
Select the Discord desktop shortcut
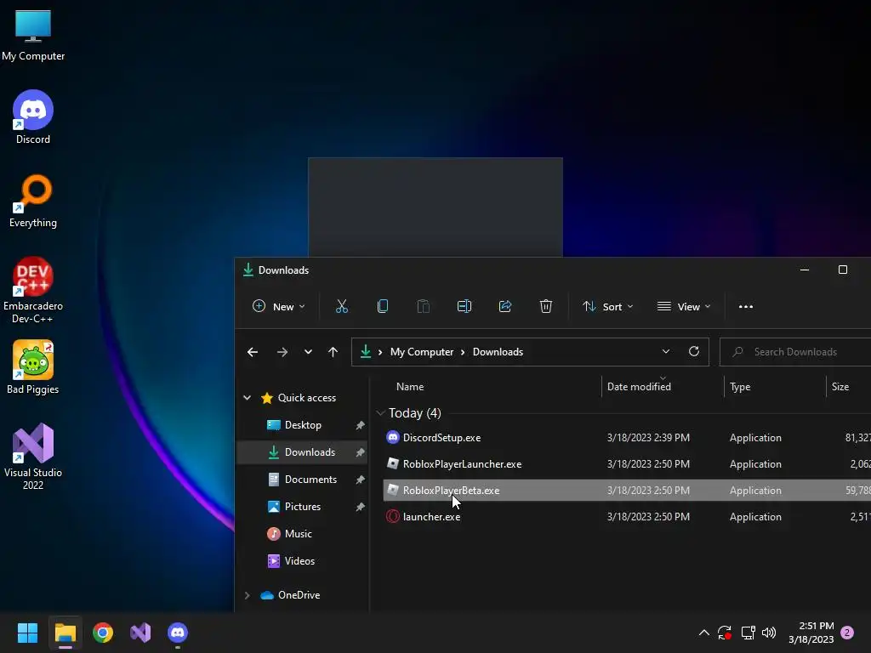tap(33, 117)
